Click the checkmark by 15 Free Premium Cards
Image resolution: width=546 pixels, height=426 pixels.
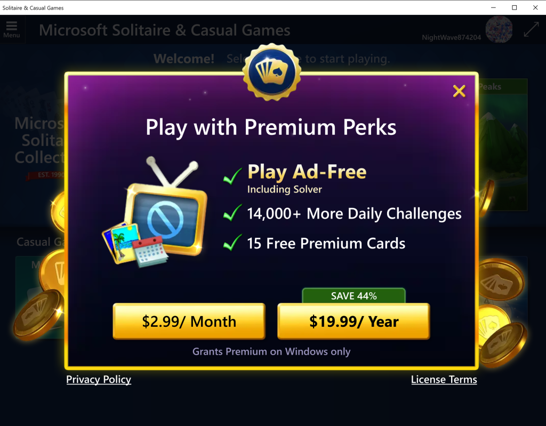click(x=232, y=243)
